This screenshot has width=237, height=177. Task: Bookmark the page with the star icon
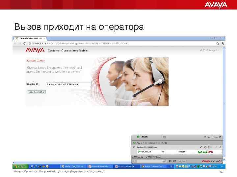[218, 43]
